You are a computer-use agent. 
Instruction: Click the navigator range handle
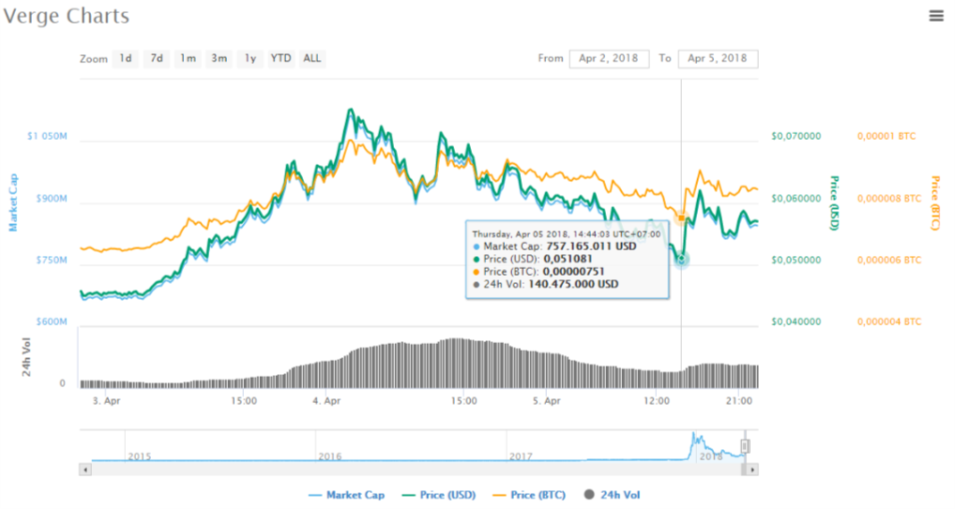tap(744, 446)
